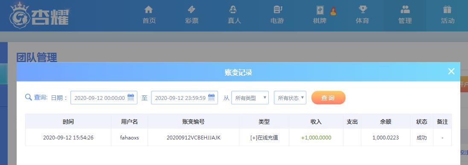Viewport: 468px width, 165px height.
Task: Click calendar icon in start date field
Action: pyautogui.click(x=131, y=97)
